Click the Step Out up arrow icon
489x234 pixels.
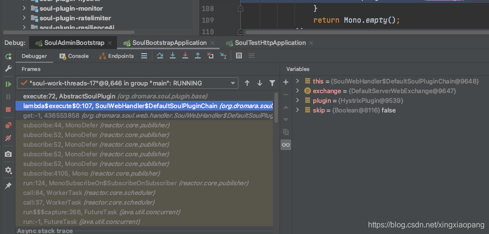point(198,55)
